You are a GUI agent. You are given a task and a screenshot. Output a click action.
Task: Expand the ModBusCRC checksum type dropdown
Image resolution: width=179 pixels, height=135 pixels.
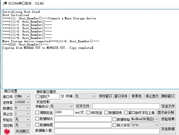tap(145, 119)
